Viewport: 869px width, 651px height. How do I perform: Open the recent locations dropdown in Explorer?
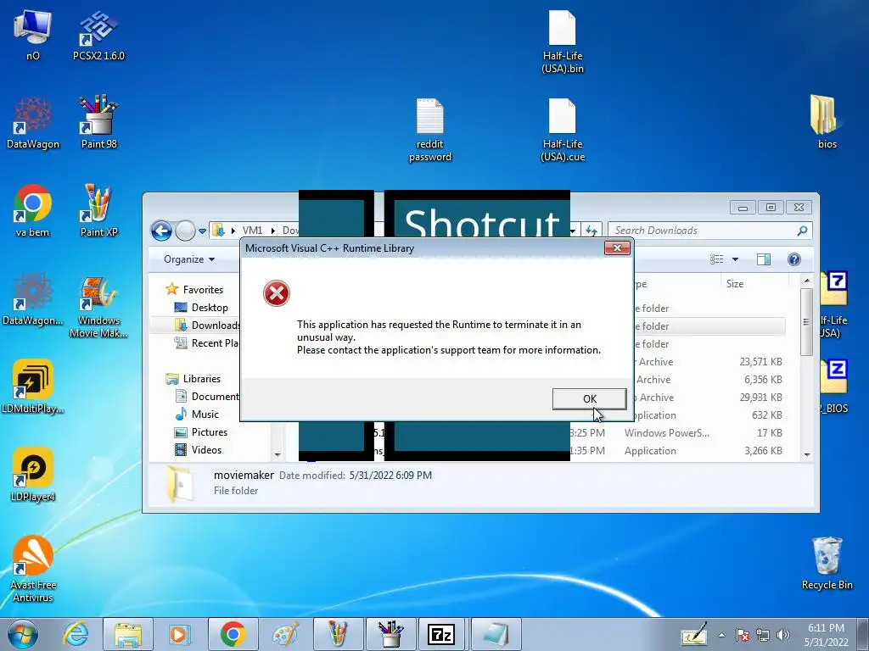click(202, 231)
